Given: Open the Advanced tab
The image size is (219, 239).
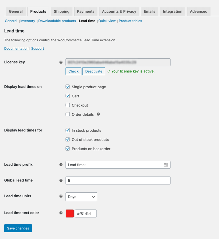Looking at the screenshot, I should 198,11.
